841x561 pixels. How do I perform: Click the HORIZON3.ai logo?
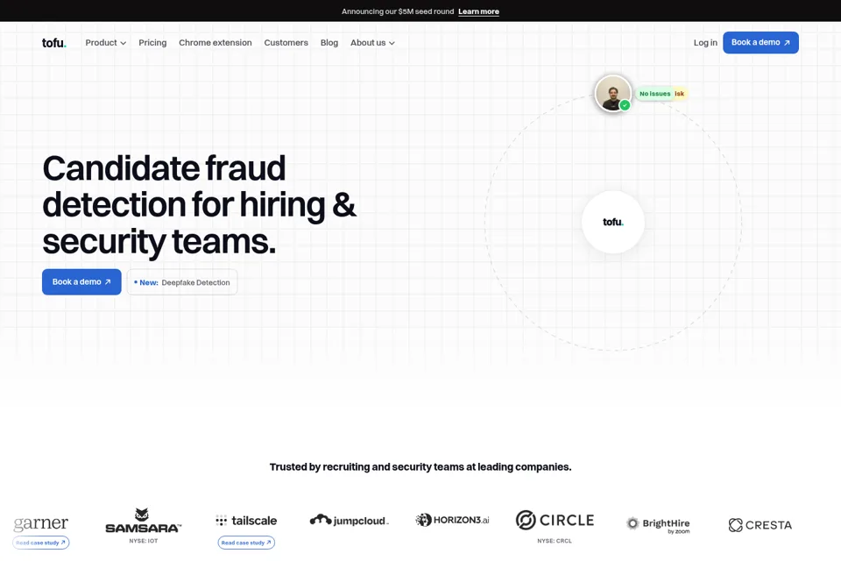tap(452, 520)
